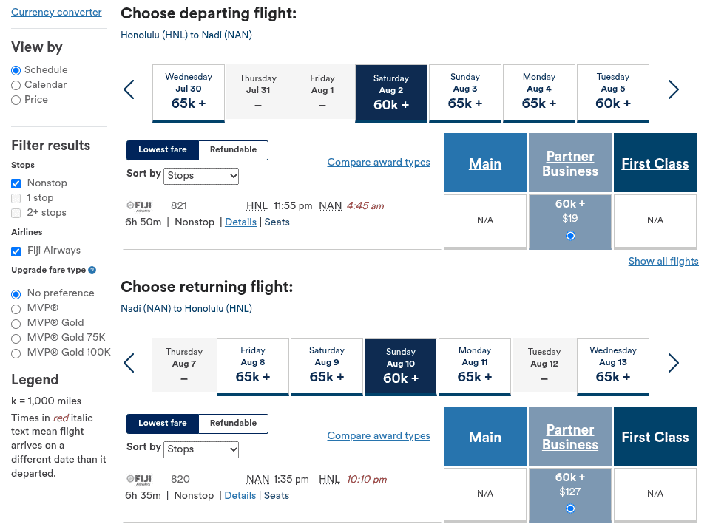Click the left arrow on departing date carousel
Viewport: 710px width, 527px height.
click(129, 89)
